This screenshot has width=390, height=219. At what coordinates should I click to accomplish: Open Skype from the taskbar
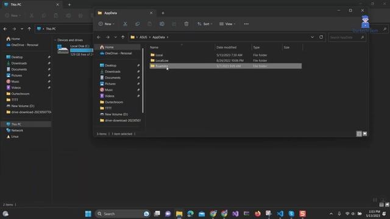click(x=291, y=214)
